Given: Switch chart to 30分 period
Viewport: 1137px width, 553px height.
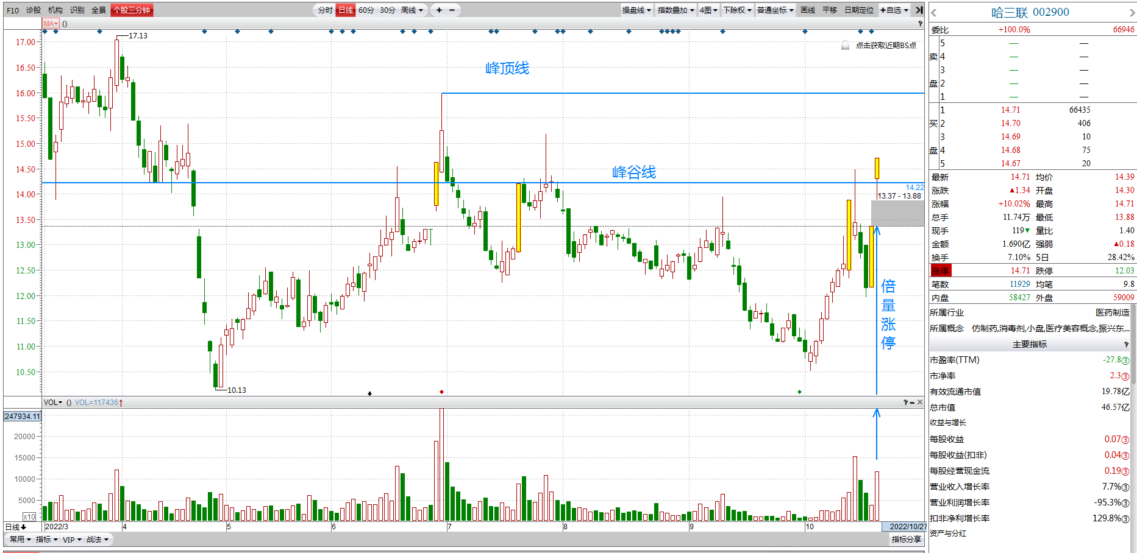Looking at the screenshot, I should click(x=388, y=10).
